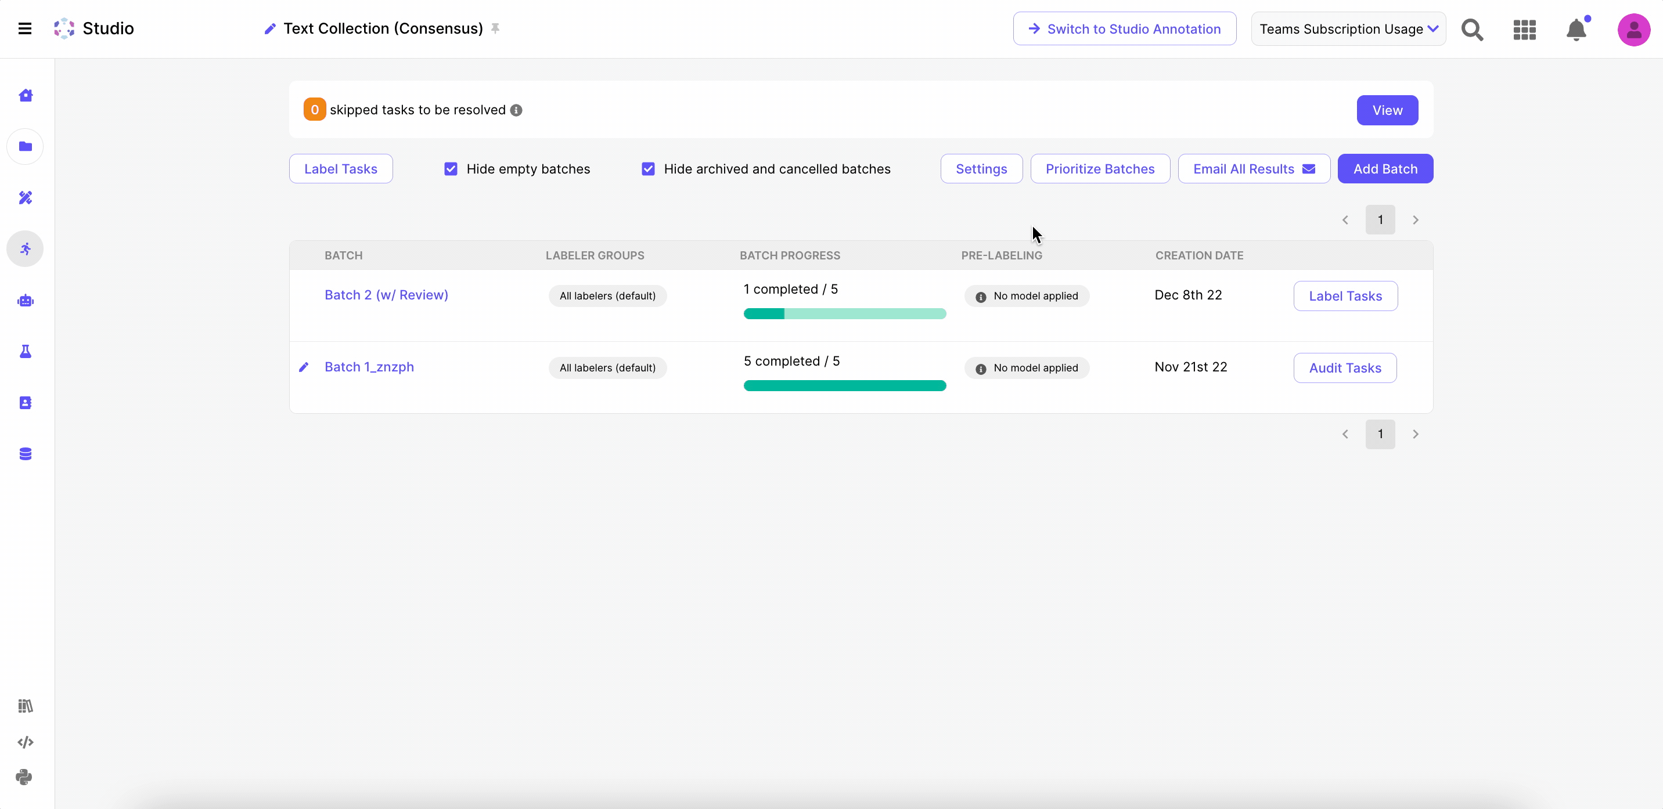This screenshot has height=809, width=1663.
Task: Toggle Hide empty batches checkbox
Action: [451, 169]
